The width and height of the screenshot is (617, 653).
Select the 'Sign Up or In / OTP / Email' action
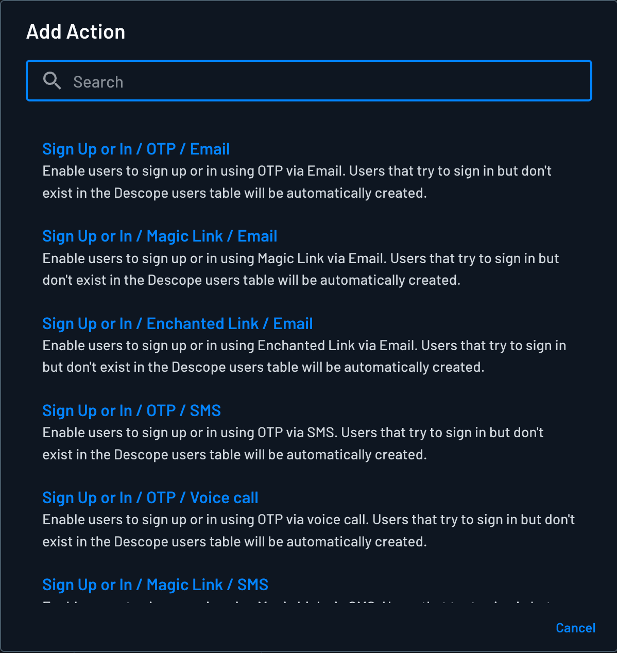click(x=136, y=149)
